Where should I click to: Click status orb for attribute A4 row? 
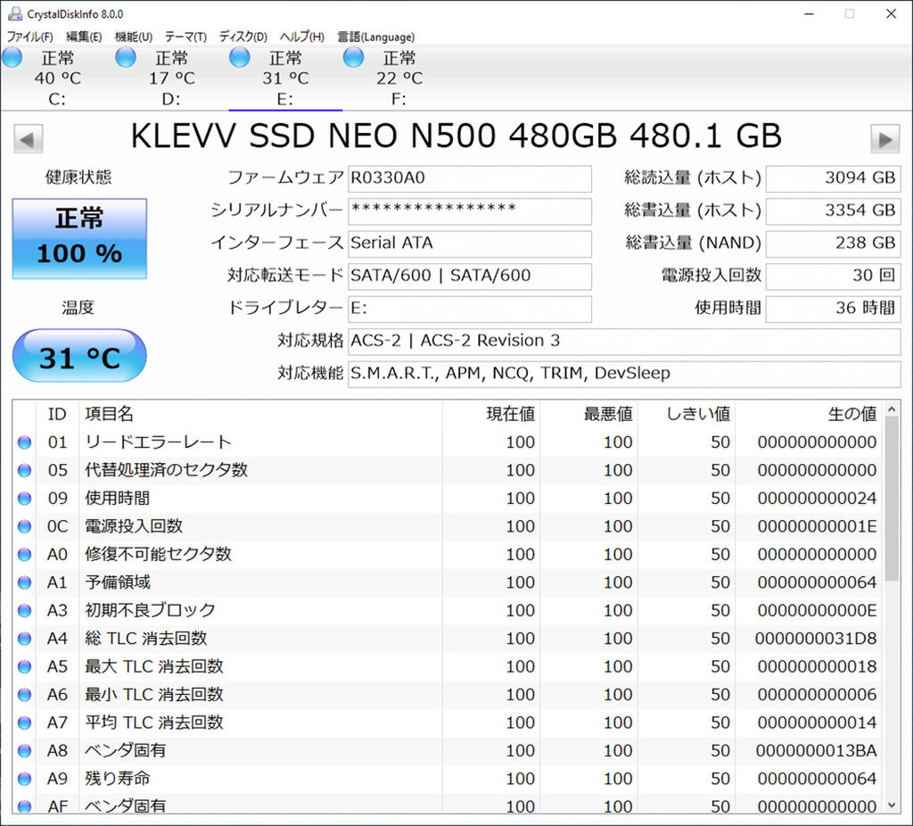click(24, 639)
